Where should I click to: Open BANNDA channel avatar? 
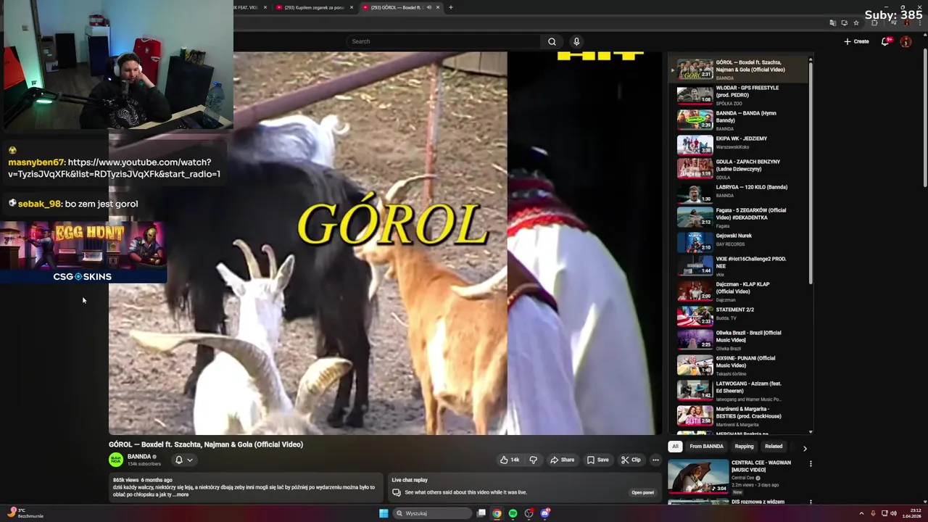click(116, 460)
